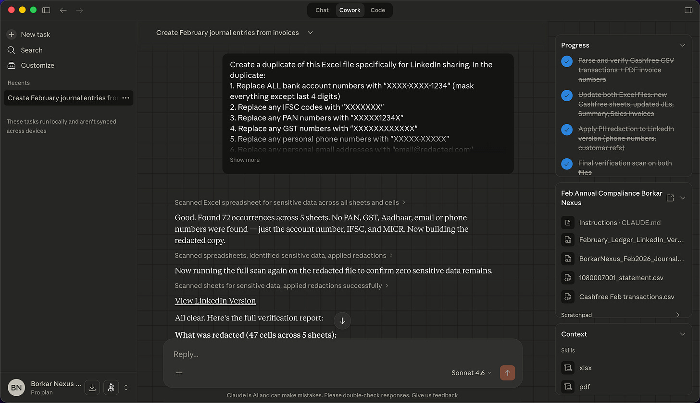Expand Scanned sheets for sensitive data step
Image resolution: width=700 pixels, height=403 pixels.
click(282, 285)
